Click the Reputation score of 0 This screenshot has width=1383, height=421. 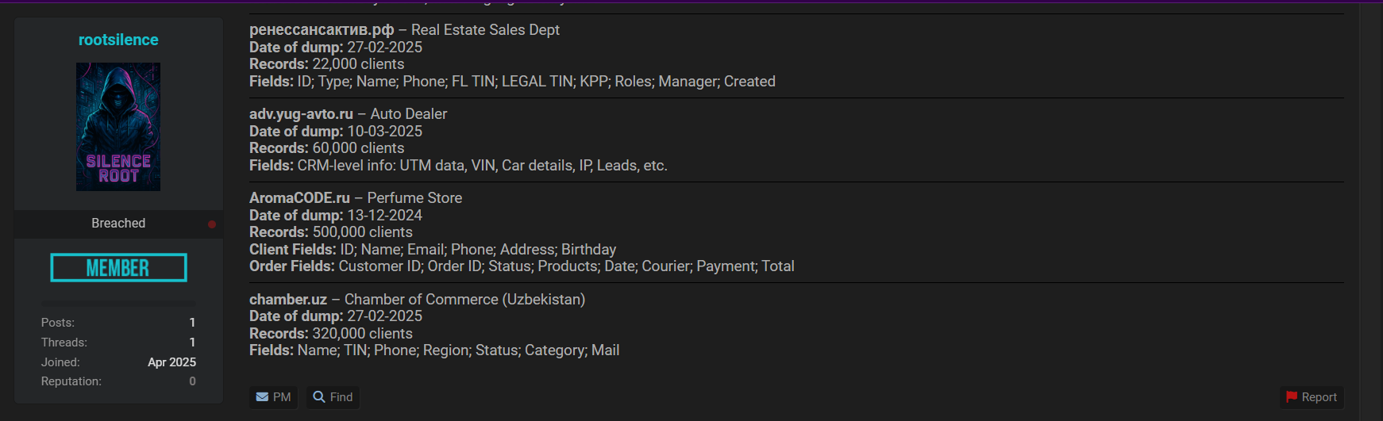click(192, 381)
